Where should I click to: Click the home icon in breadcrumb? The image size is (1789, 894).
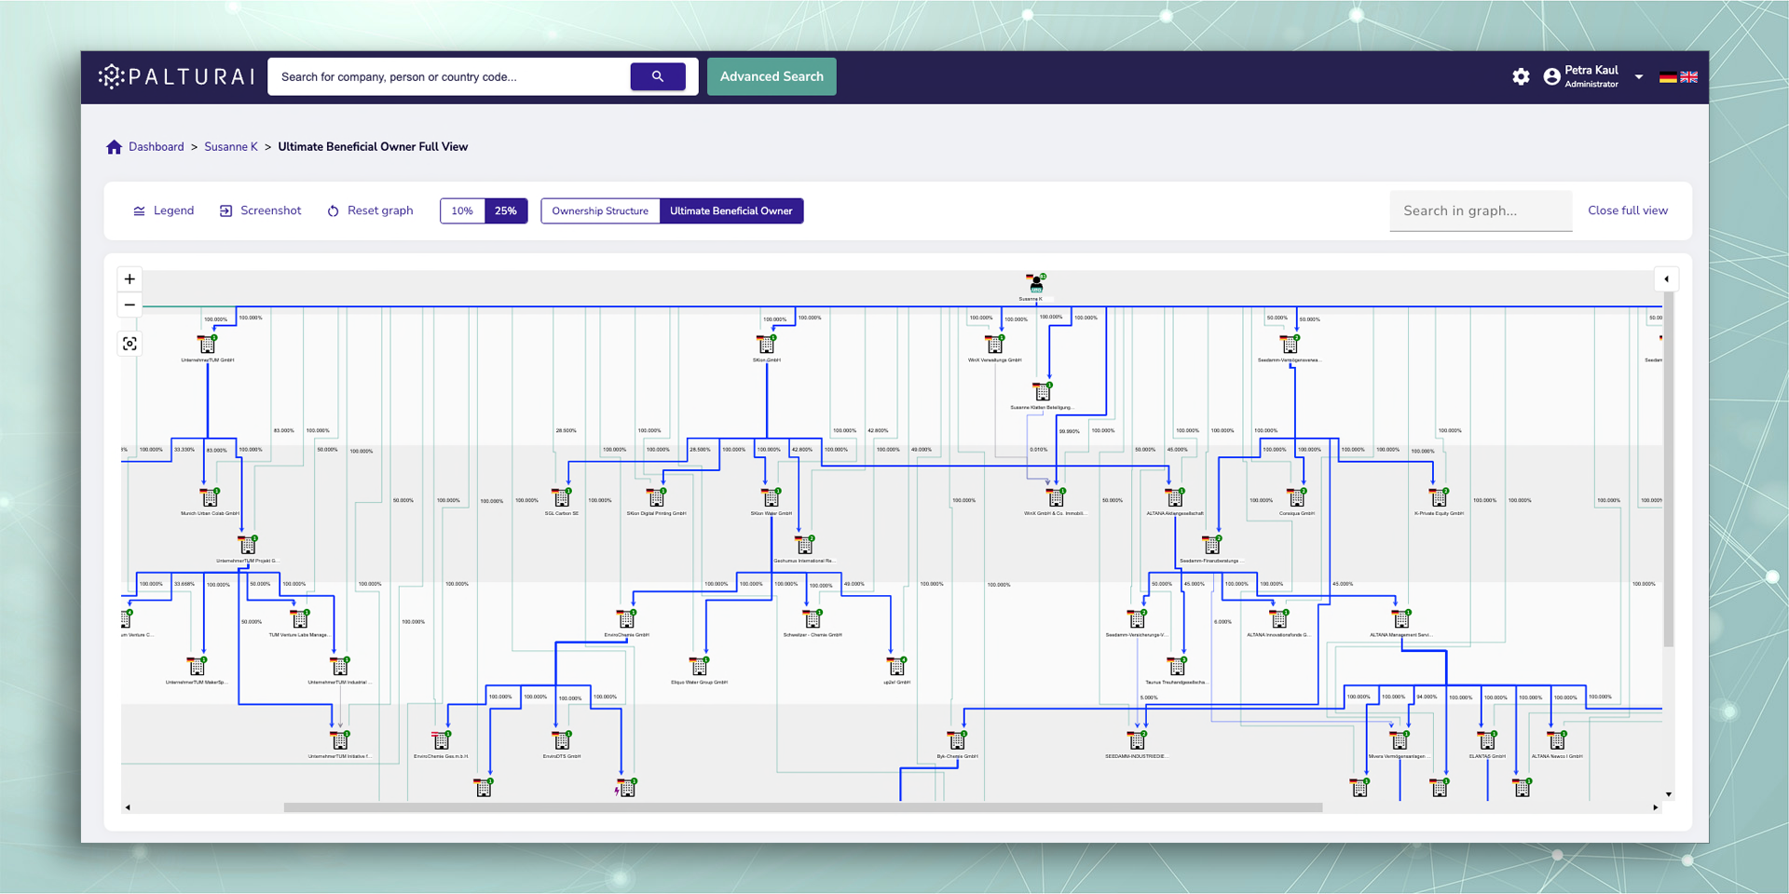114,147
